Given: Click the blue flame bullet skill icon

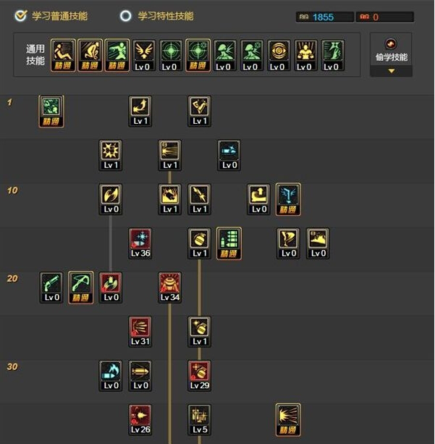Looking at the screenshot, I should point(111,376).
